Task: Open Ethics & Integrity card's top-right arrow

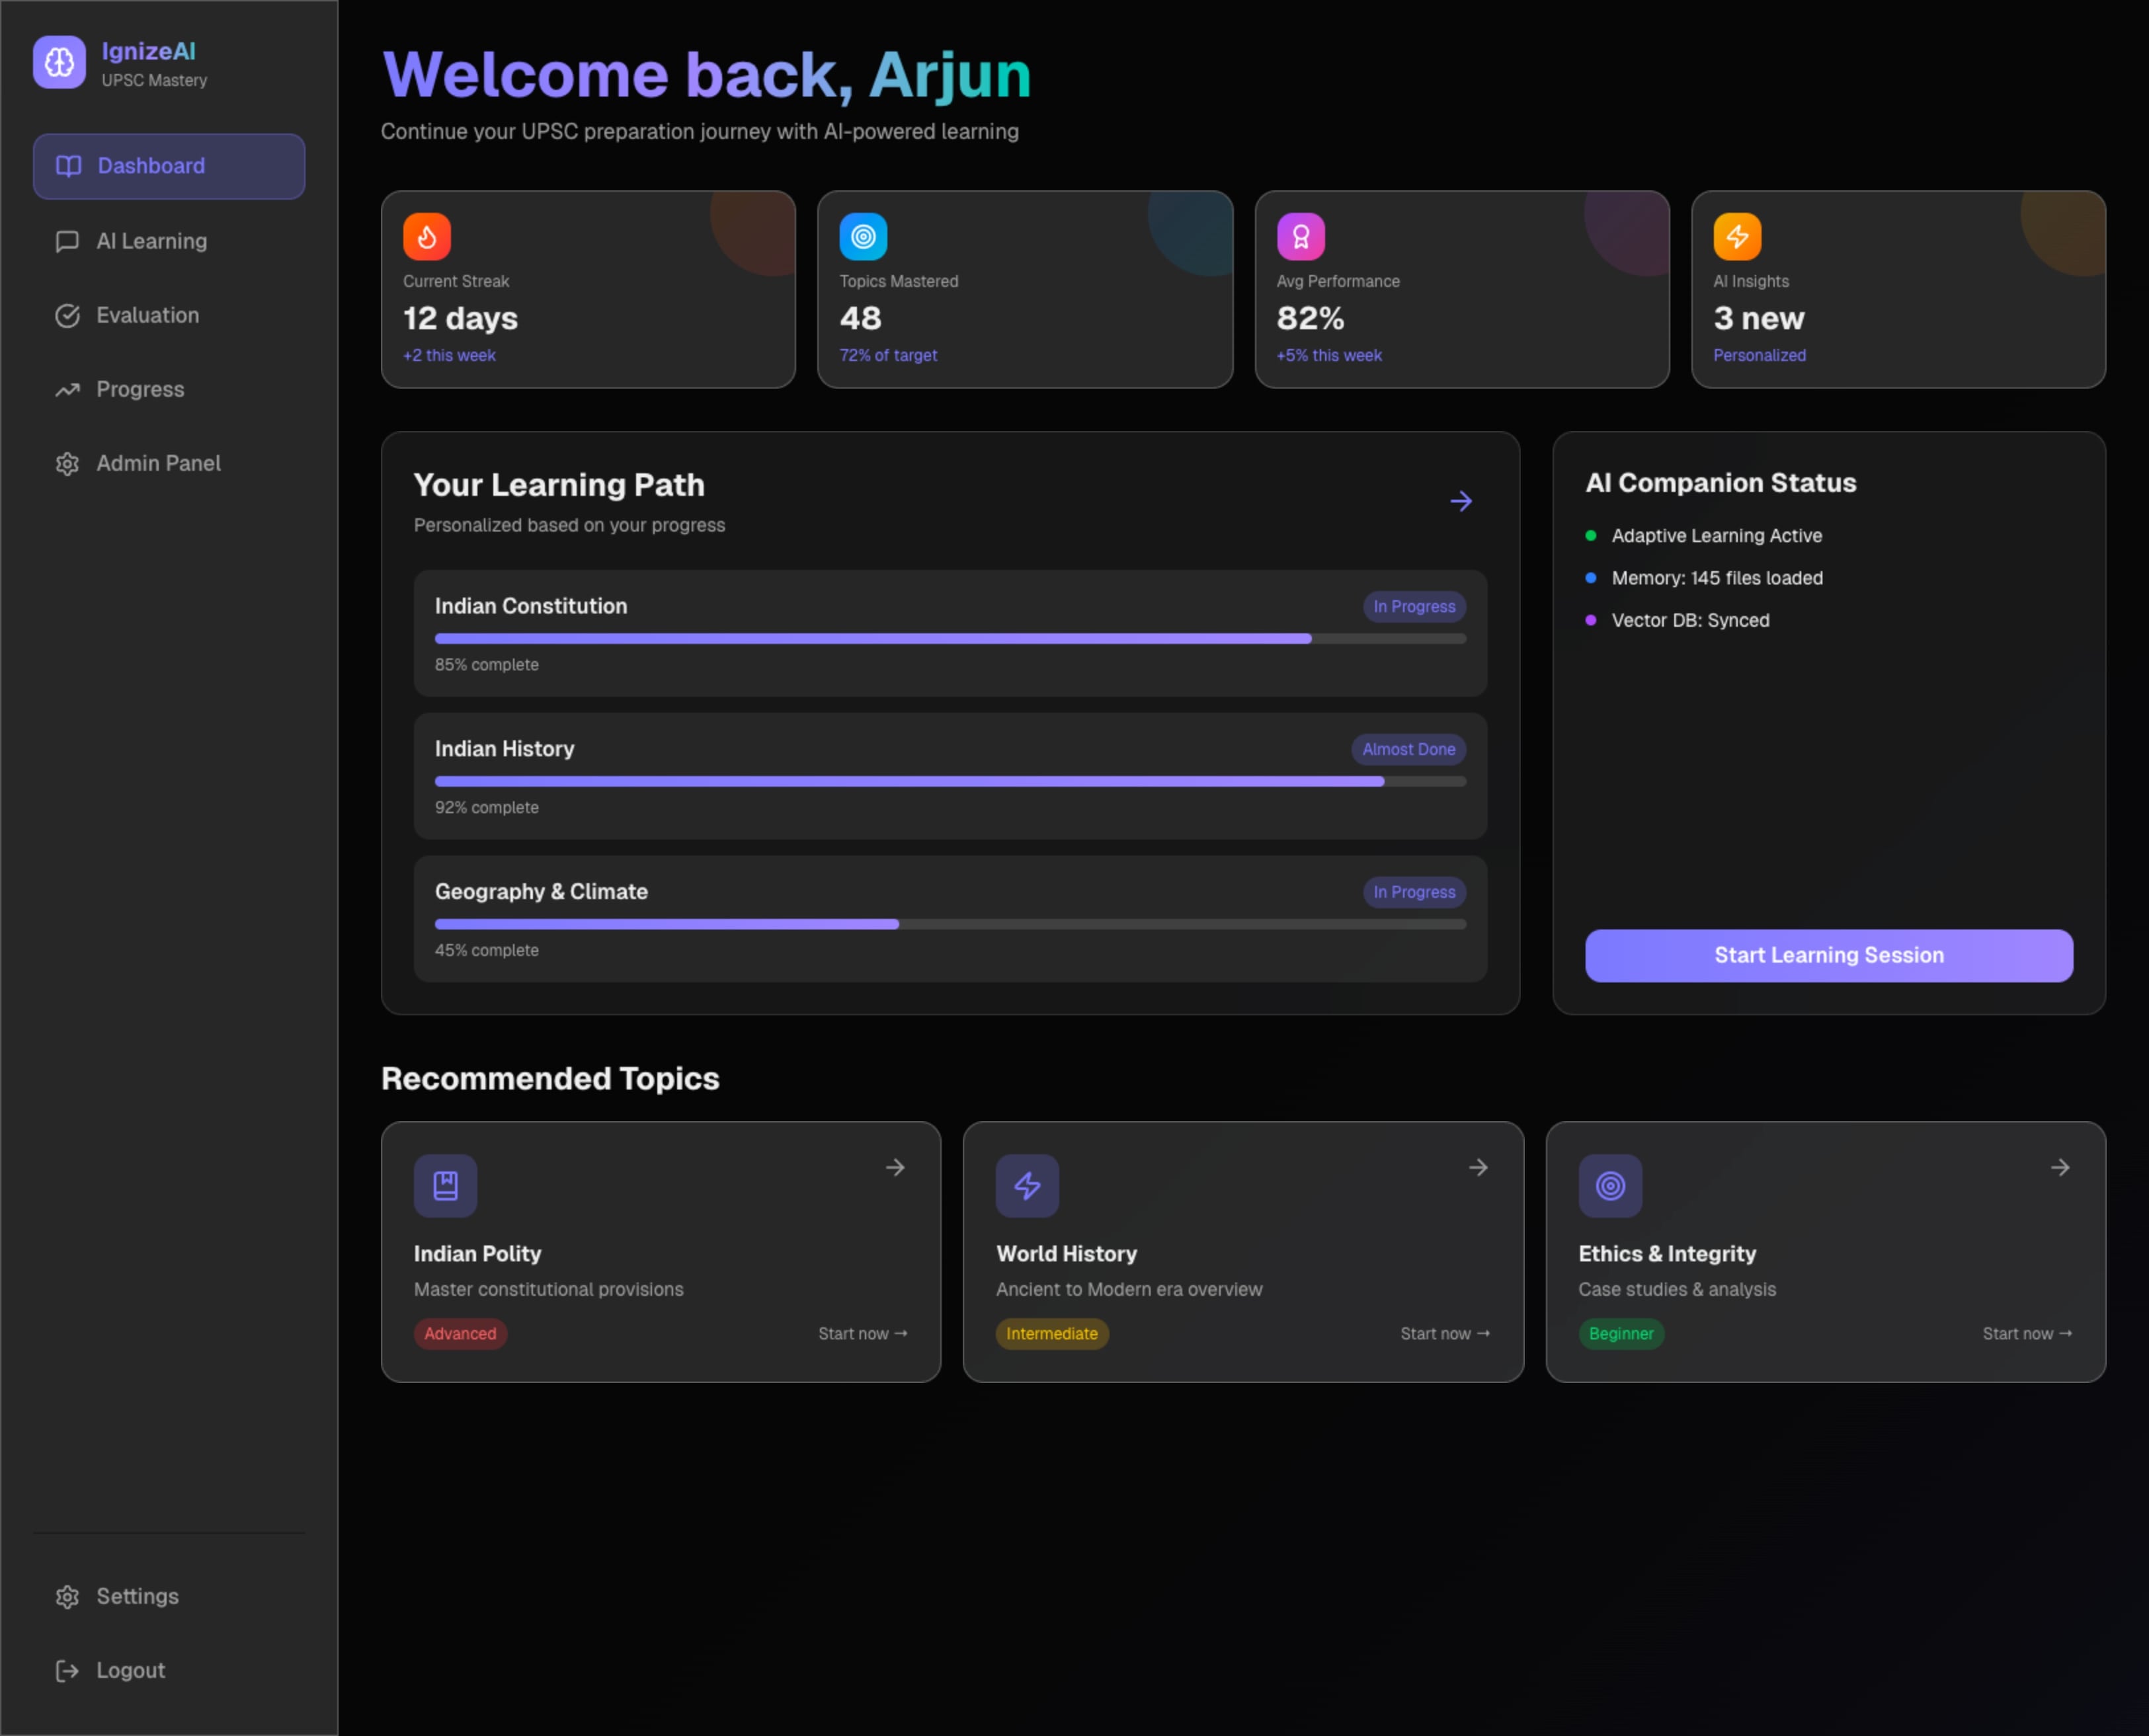Action: [x=2060, y=1167]
